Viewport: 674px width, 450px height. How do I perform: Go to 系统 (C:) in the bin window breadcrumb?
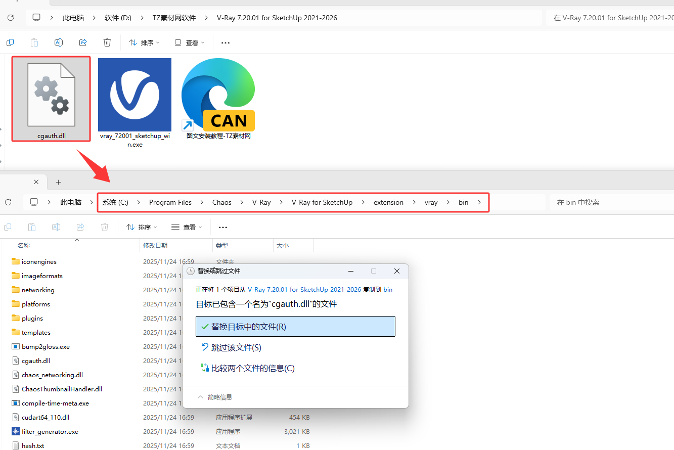tap(115, 202)
